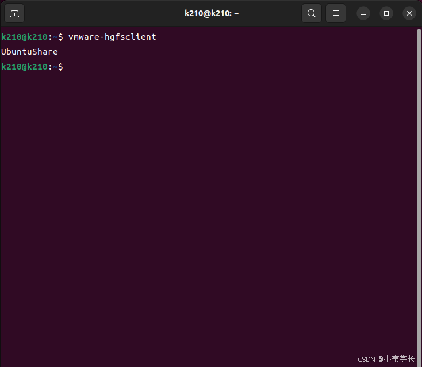Click the green k210@k210 on the last prompt line
This screenshot has width=422, height=367.
24,67
